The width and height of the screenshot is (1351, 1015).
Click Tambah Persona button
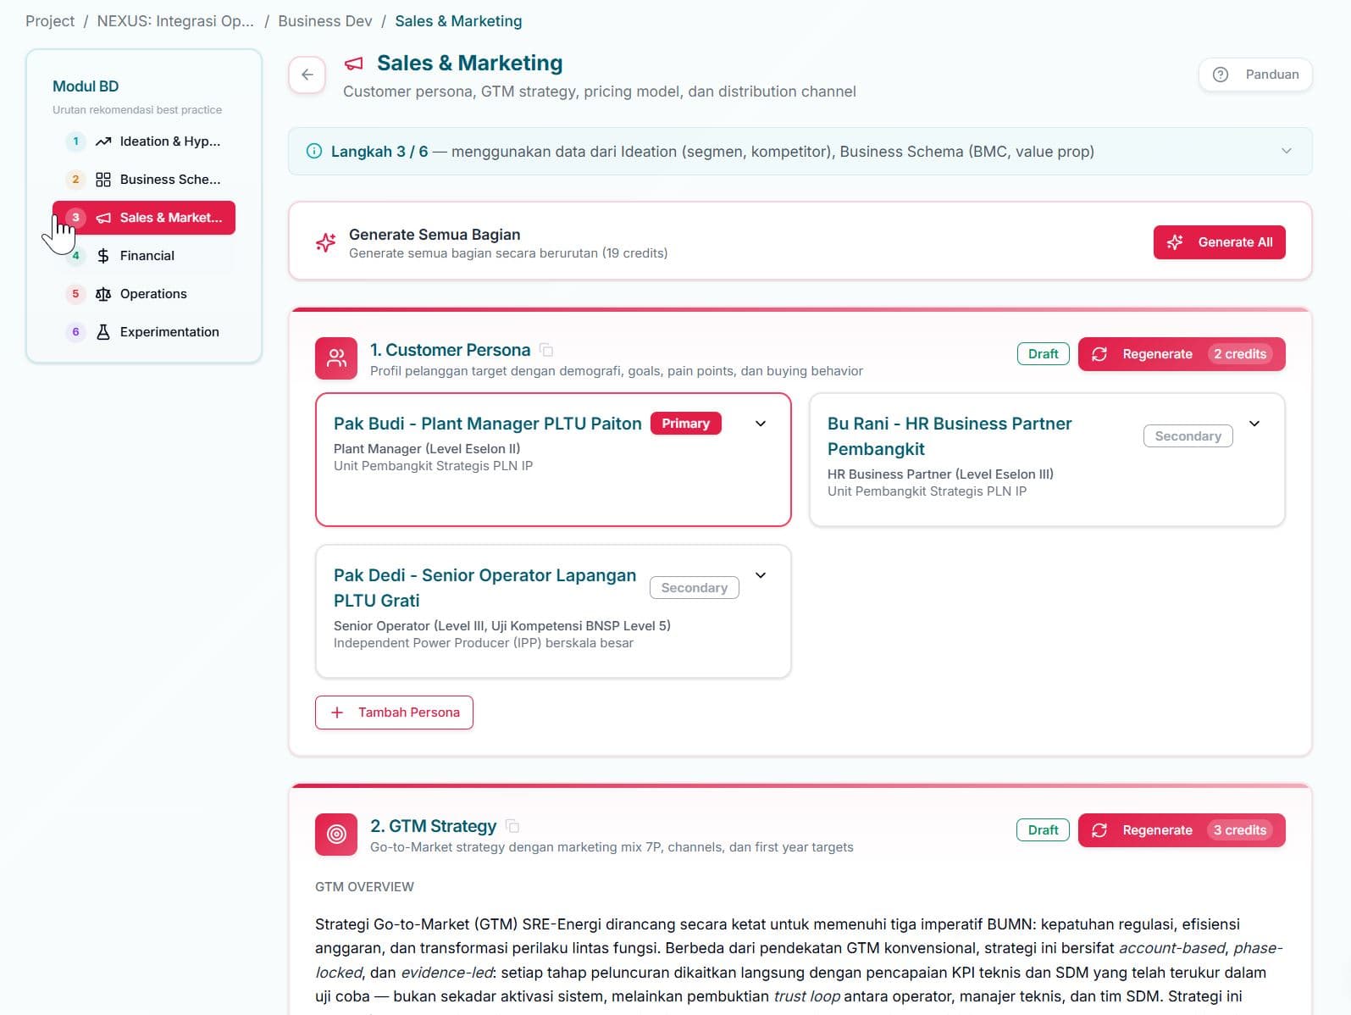coord(394,713)
